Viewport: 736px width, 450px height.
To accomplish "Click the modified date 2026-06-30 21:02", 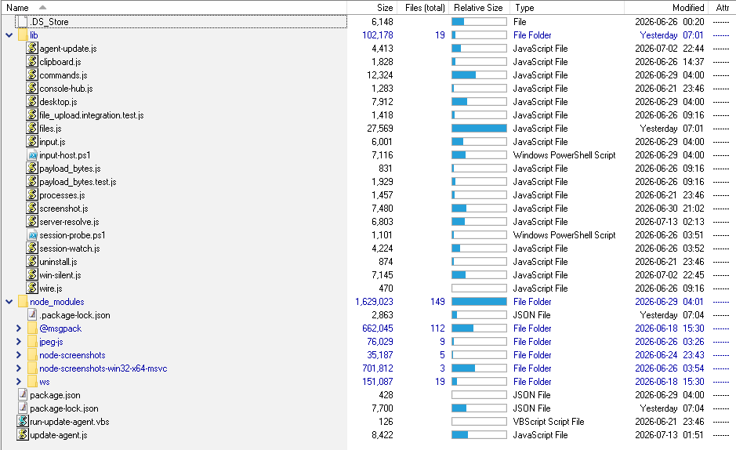I will (669, 209).
